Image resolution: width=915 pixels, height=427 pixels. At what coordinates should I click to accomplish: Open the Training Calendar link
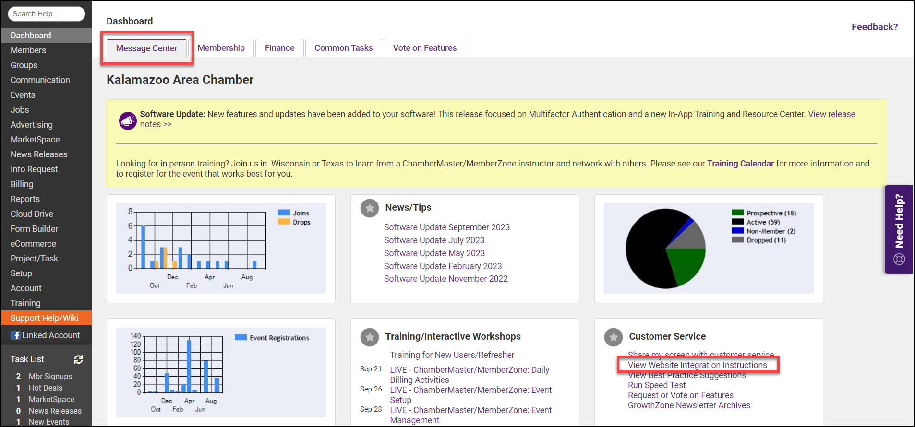coord(740,164)
